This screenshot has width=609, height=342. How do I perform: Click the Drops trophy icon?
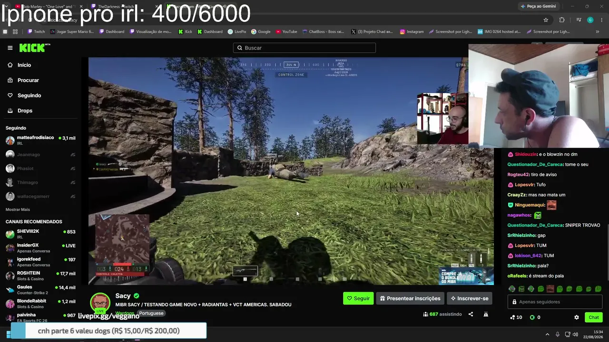click(x=10, y=111)
